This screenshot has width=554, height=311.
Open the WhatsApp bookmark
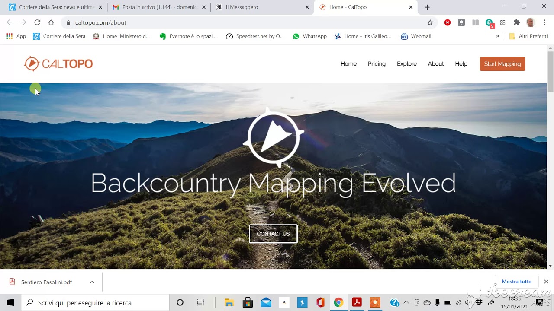click(310, 36)
